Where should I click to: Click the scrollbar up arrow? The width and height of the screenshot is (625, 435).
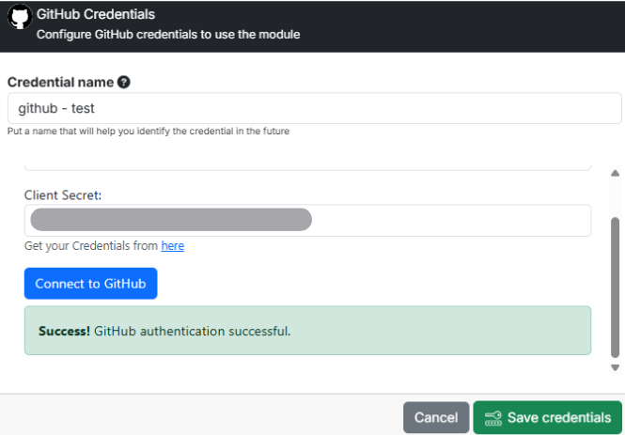615,173
